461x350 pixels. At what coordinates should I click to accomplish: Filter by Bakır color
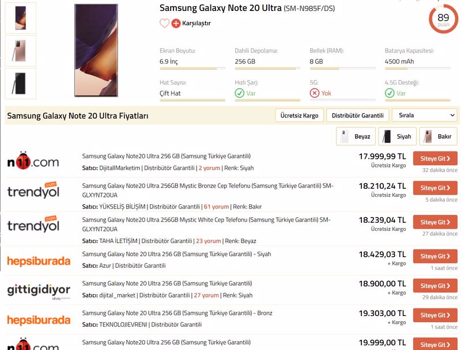438,136
